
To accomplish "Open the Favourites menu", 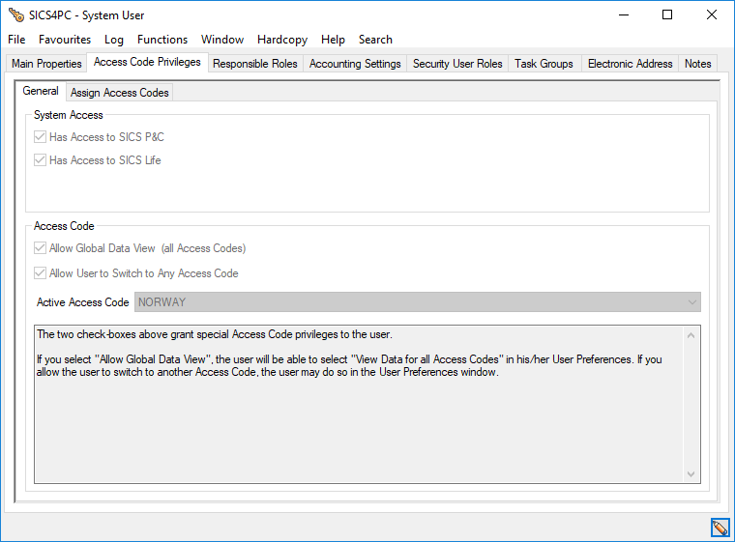I will pyautogui.click(x=65, y=40).
